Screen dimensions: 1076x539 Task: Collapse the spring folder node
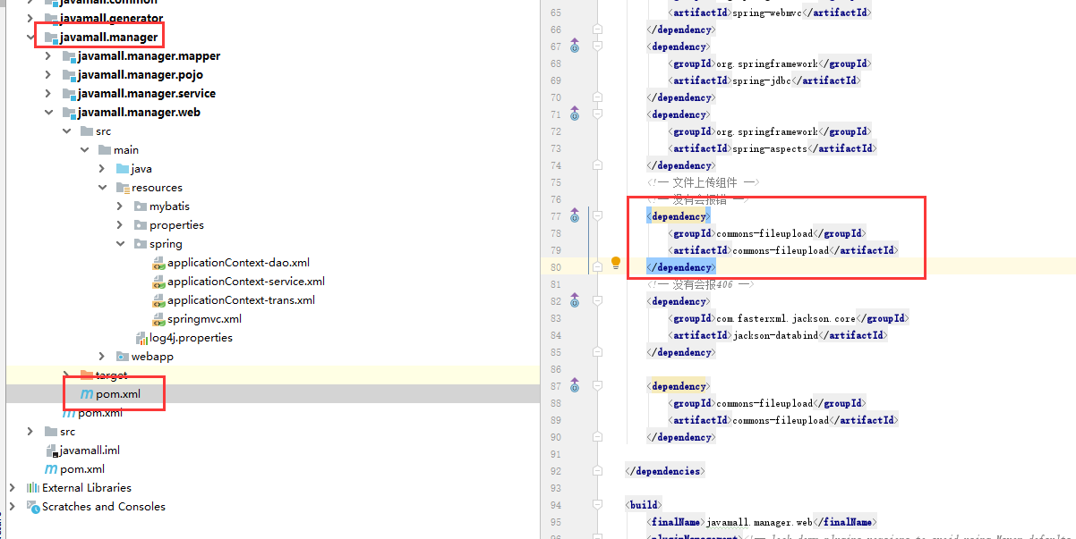pos(120,244)
